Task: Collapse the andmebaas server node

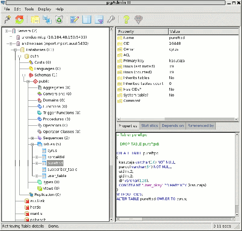Action: (x=11, y=44)
